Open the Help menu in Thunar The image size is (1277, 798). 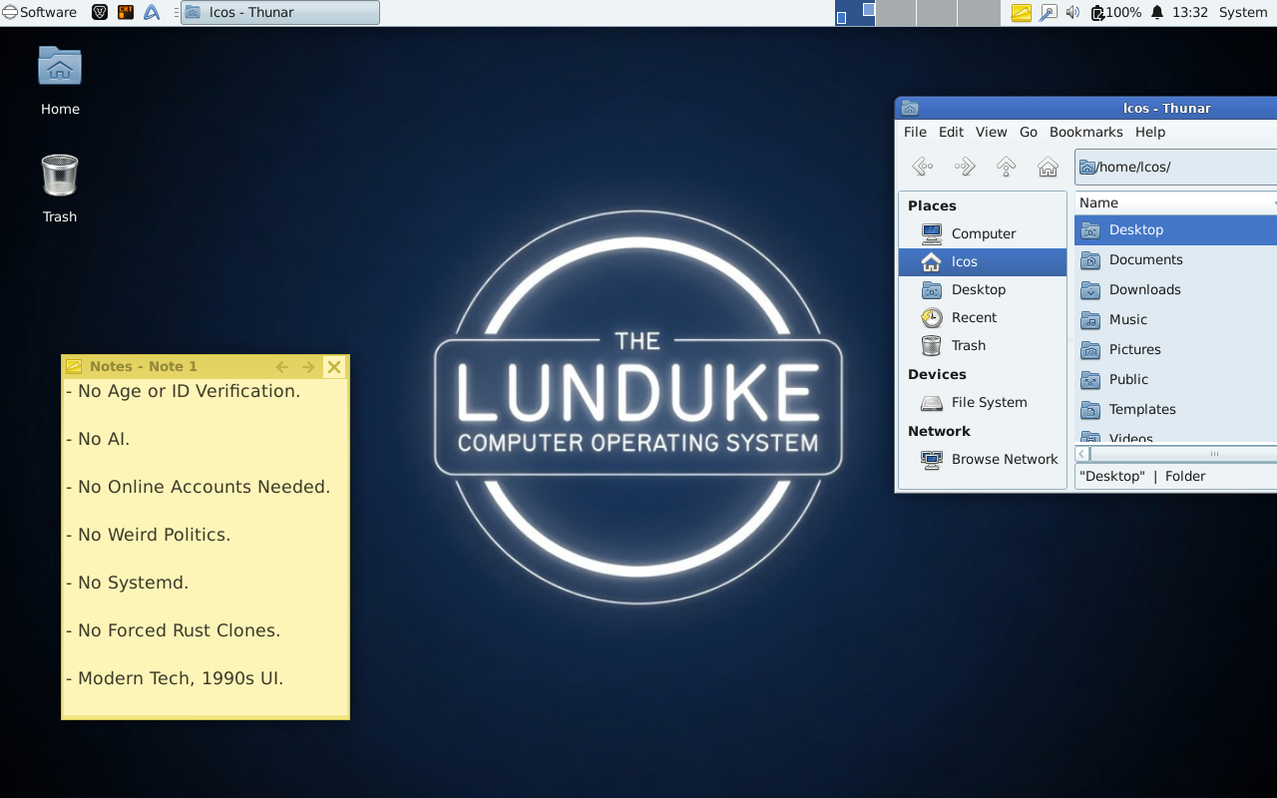1150,132
